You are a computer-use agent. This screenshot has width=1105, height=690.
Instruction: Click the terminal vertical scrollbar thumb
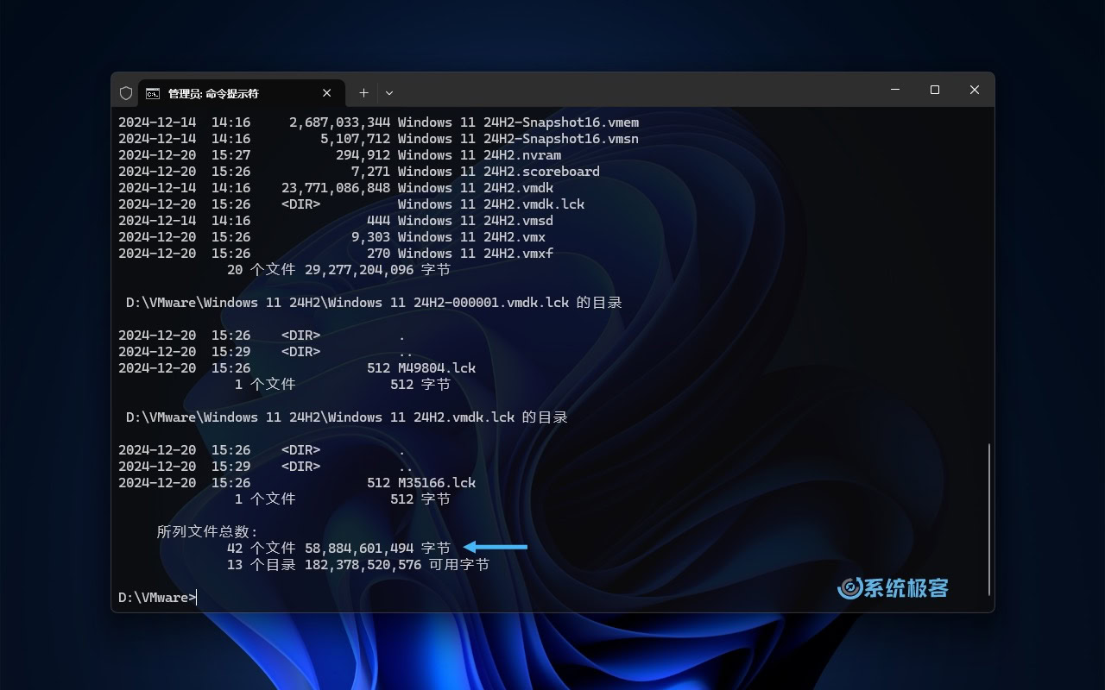(989, 519)
